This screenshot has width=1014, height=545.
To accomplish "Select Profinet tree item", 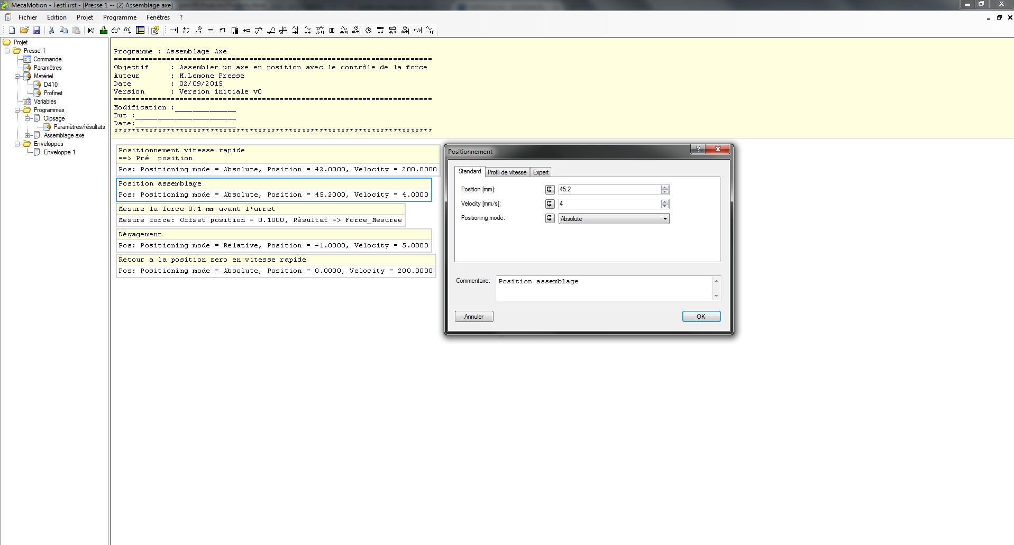I will (53, 93).
